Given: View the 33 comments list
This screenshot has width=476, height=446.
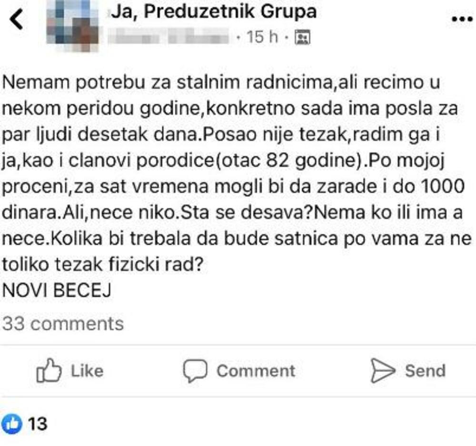Looking at the screenshot, I should (x=63, y=324).
